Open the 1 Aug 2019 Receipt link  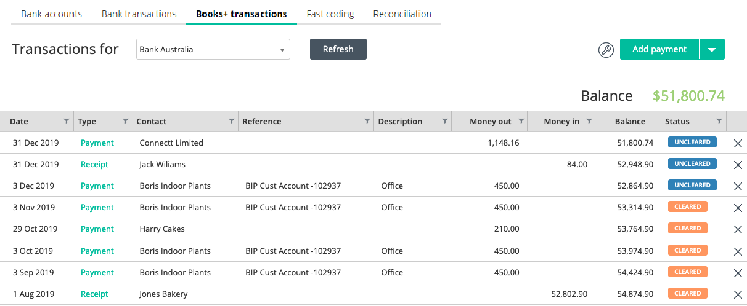[94, 294]
